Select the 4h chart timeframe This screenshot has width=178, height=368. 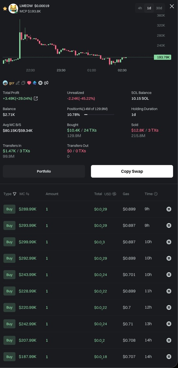click(140, 8)
